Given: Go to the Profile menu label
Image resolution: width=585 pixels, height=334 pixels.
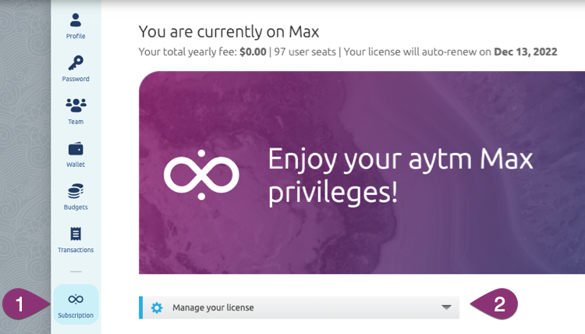Looking at the screenshot, I should coord(76,36).
